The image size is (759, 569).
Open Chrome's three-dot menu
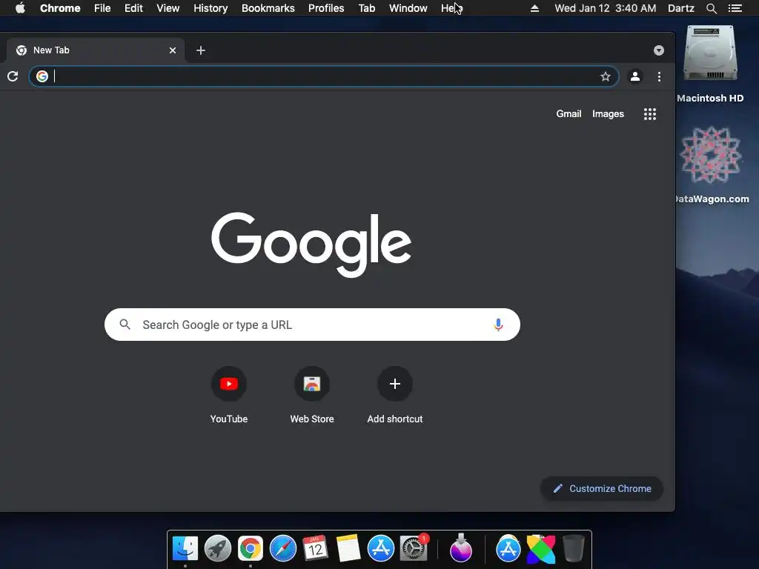(659, 76)
